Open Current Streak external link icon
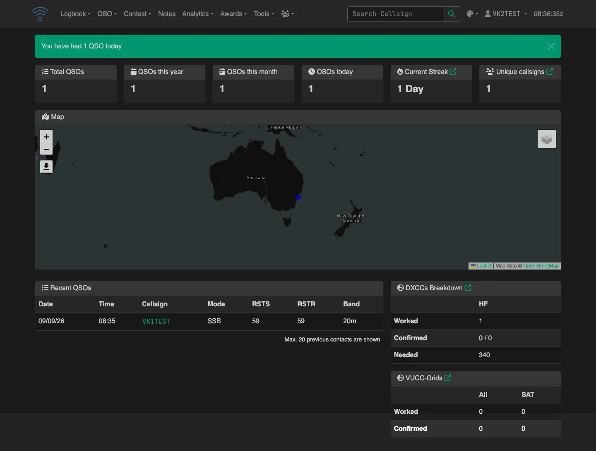The image size is (596, 451). (x=453, y=72)
